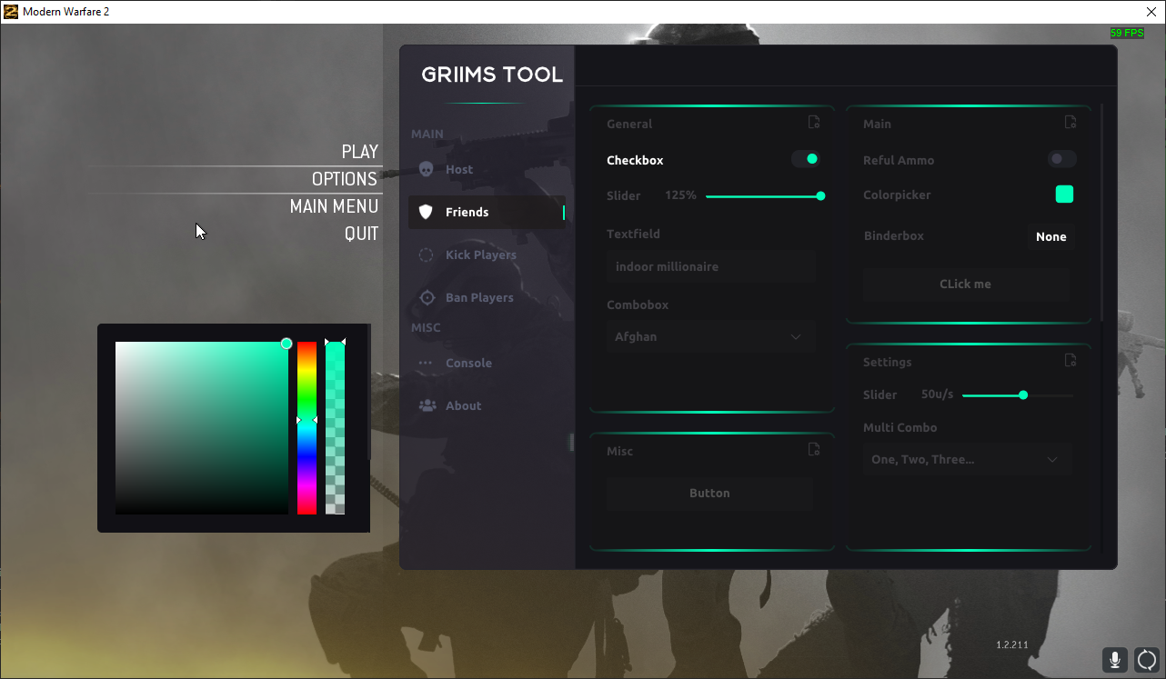1166x679 pixels.
Task: Click the 'Binderbox' label
Action: pos(894,235)
